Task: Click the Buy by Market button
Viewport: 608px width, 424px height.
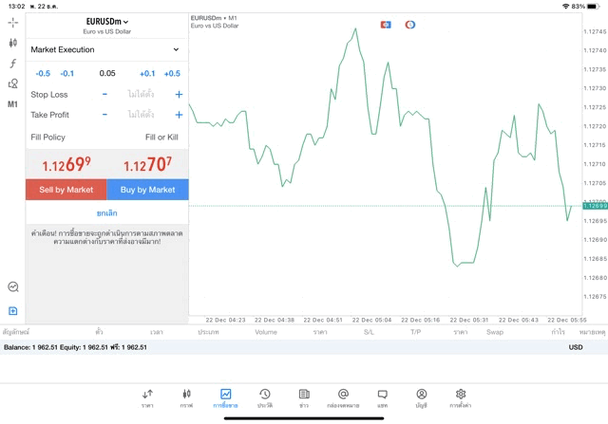Action: 147,190
